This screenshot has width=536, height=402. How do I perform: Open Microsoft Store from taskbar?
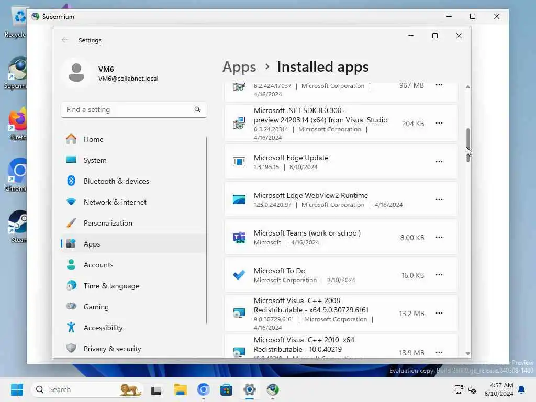226,389
